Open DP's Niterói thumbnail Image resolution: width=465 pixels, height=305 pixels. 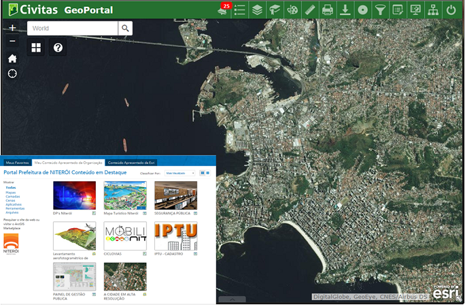tap(74, 195)
